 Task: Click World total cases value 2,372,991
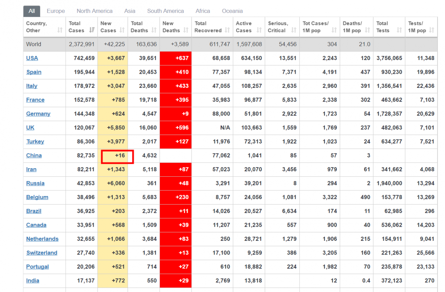82,44
